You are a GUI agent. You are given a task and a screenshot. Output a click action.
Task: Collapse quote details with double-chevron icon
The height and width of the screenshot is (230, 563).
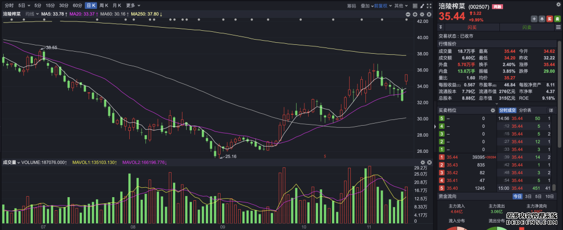point(441,27)
